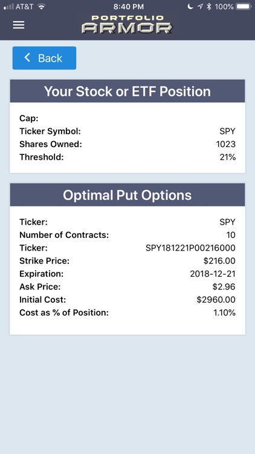Tap the Cost as % of Position row

click(127, 313)
